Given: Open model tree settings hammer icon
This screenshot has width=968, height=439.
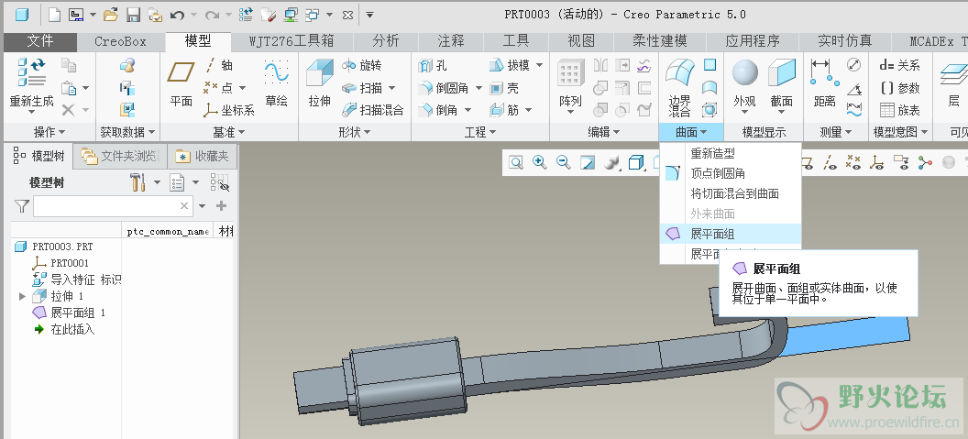Looking at the screenshot, I should 137,182.
